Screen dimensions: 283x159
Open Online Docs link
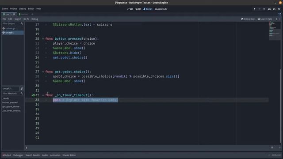pyautogui.click(x=248, y=19)
